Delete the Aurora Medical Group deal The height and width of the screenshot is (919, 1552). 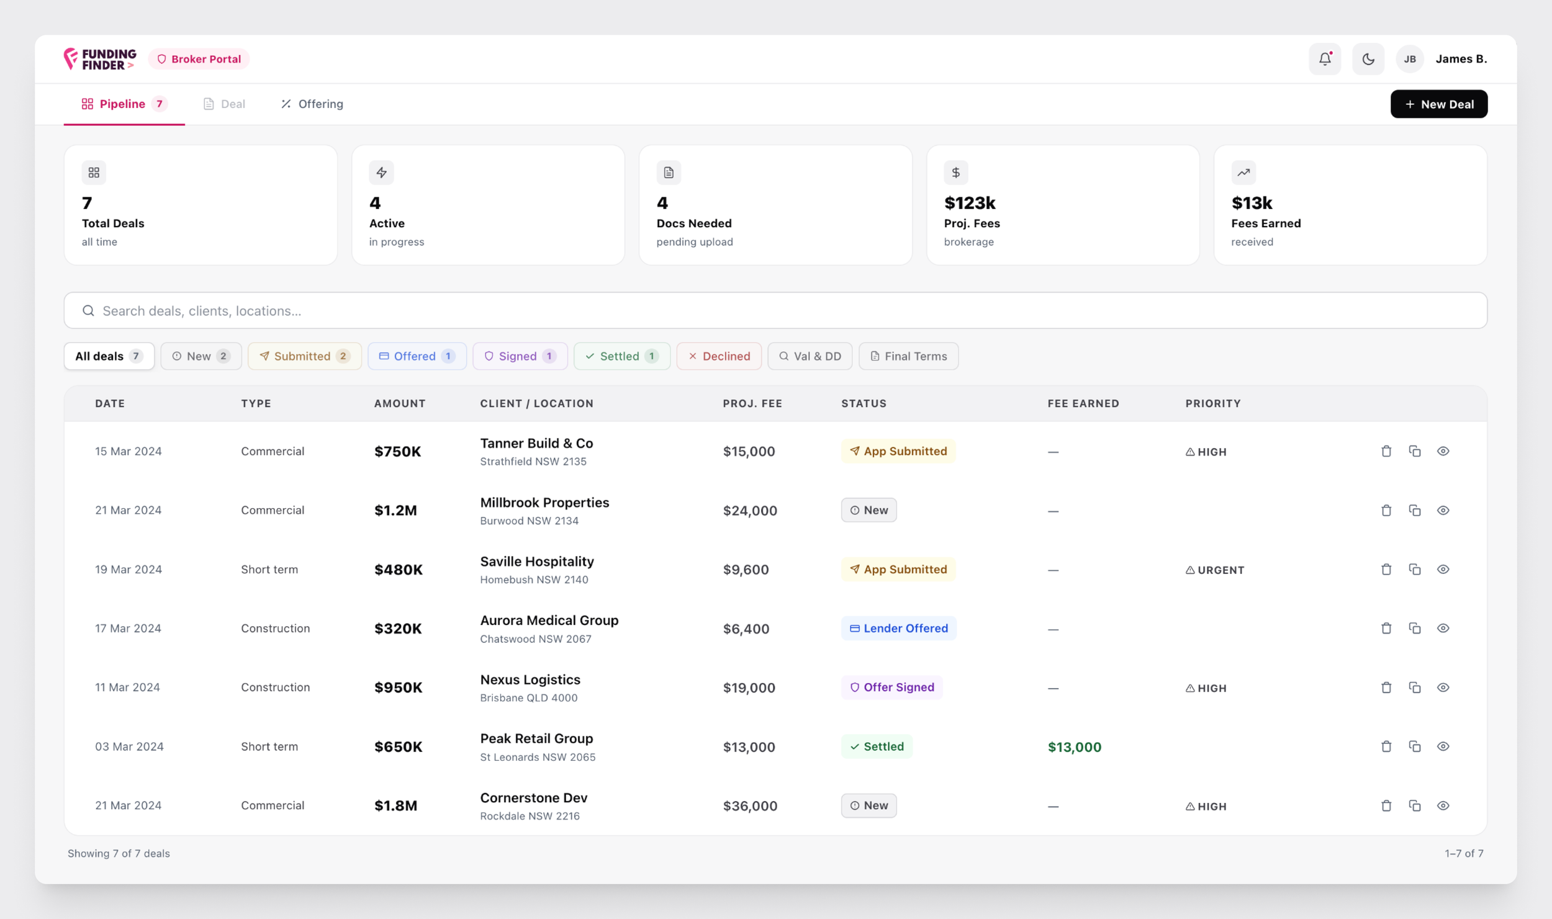pos(1386,628)
